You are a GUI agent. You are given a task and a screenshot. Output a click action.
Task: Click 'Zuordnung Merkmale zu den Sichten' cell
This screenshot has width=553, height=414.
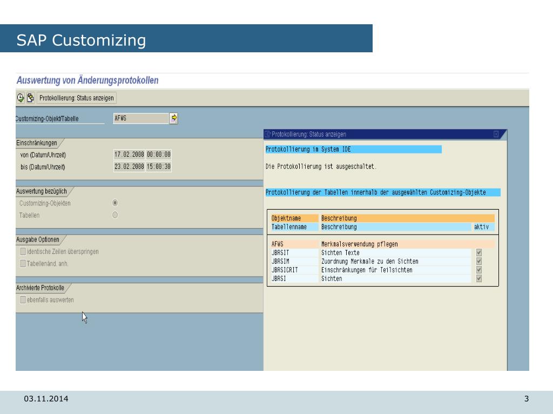(395, 261)
